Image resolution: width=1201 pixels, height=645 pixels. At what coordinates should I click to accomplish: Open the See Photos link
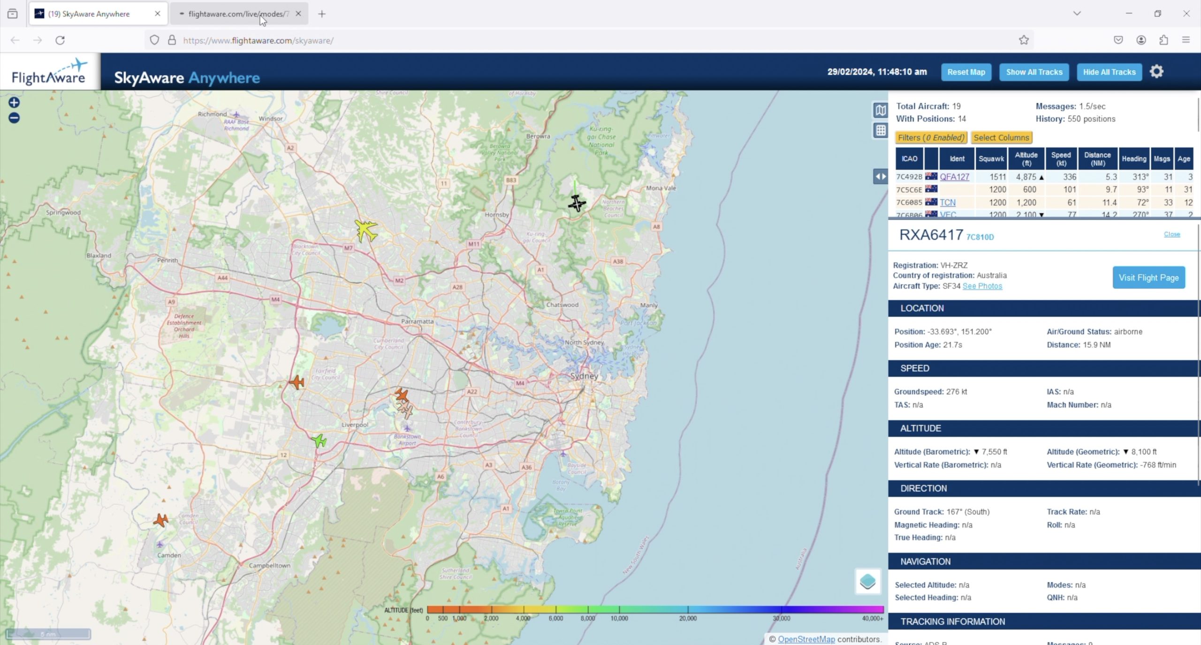pos(982,286)
